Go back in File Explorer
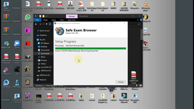This screenshot has width=194, height=109. pos(36,24)
